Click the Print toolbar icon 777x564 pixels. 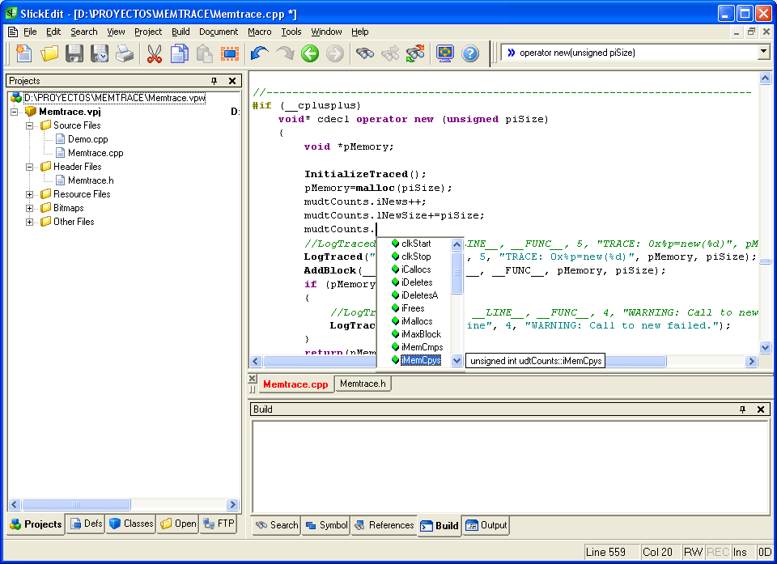[x=124, y=54]
